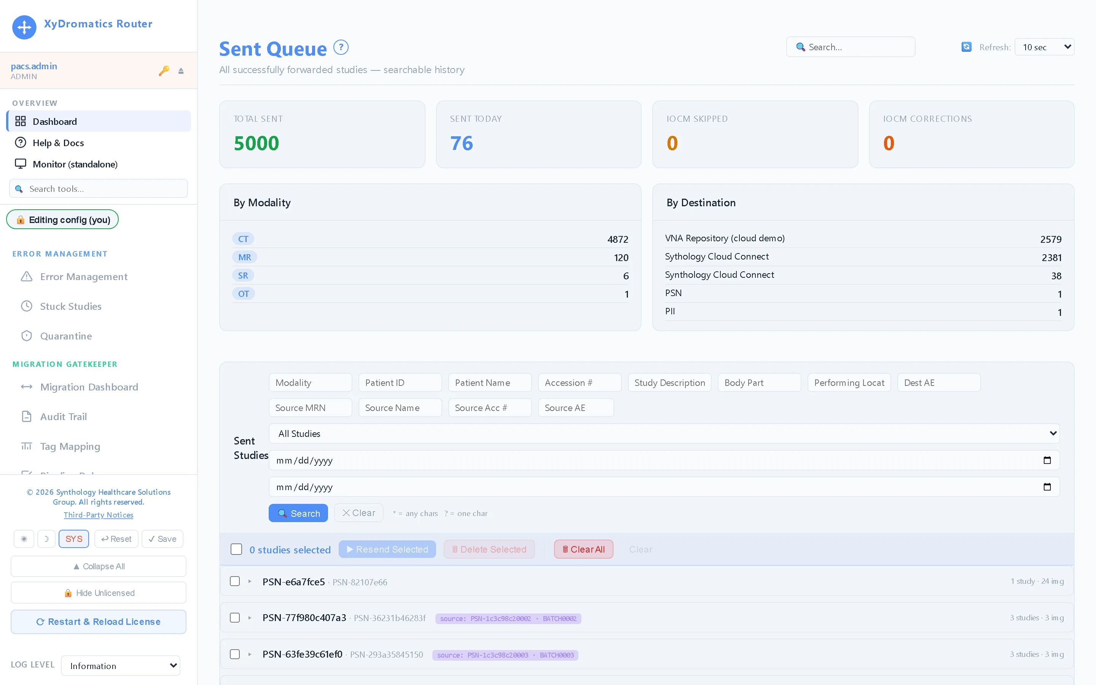This screenshot has width=1096, height=685.
Task: Focus the Search tools input
Action: tap(98, 188)
